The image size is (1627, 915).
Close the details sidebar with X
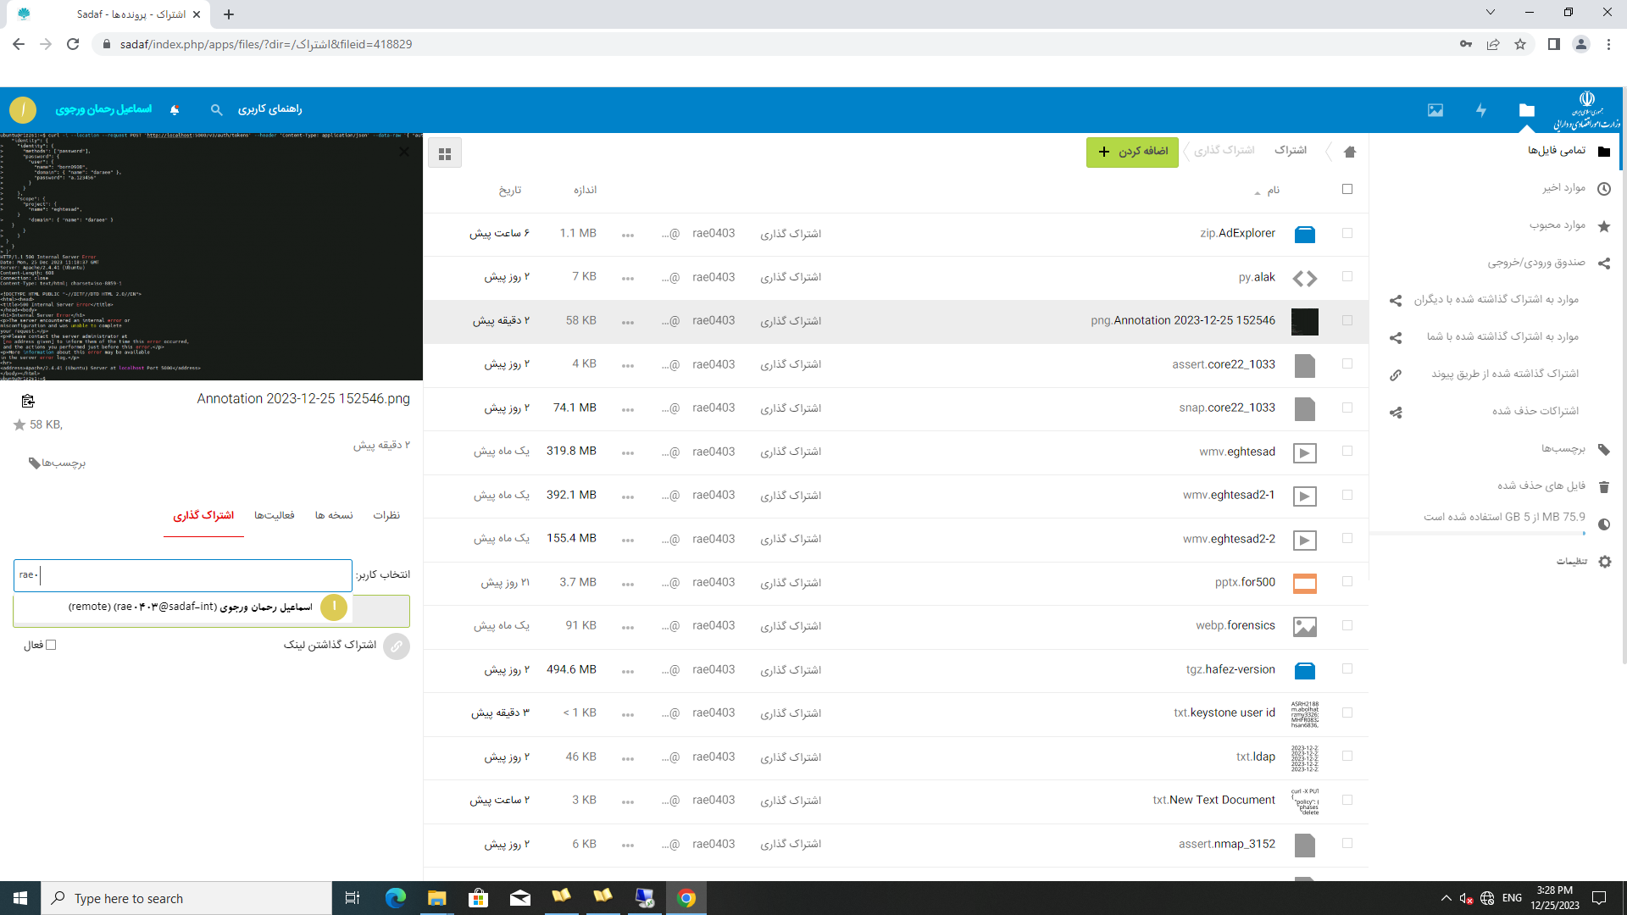point(404,152)
